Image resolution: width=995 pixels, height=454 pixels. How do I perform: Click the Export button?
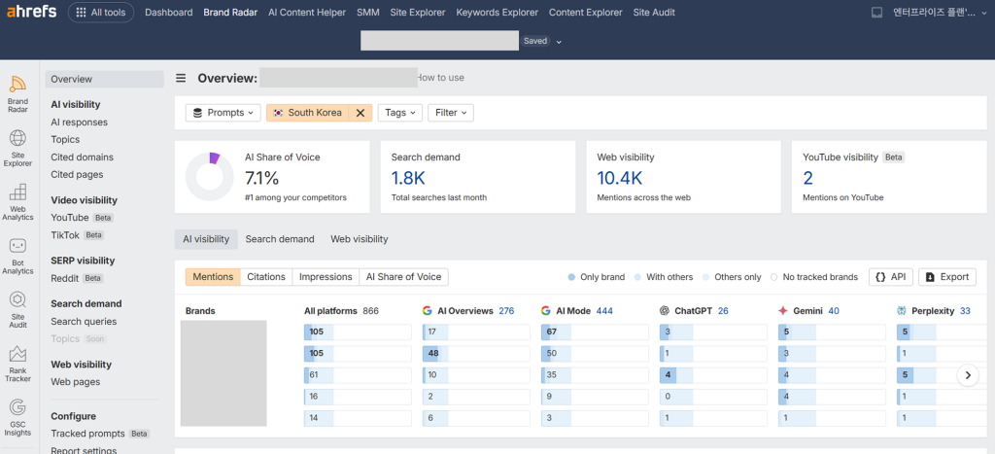pos(946,277)
